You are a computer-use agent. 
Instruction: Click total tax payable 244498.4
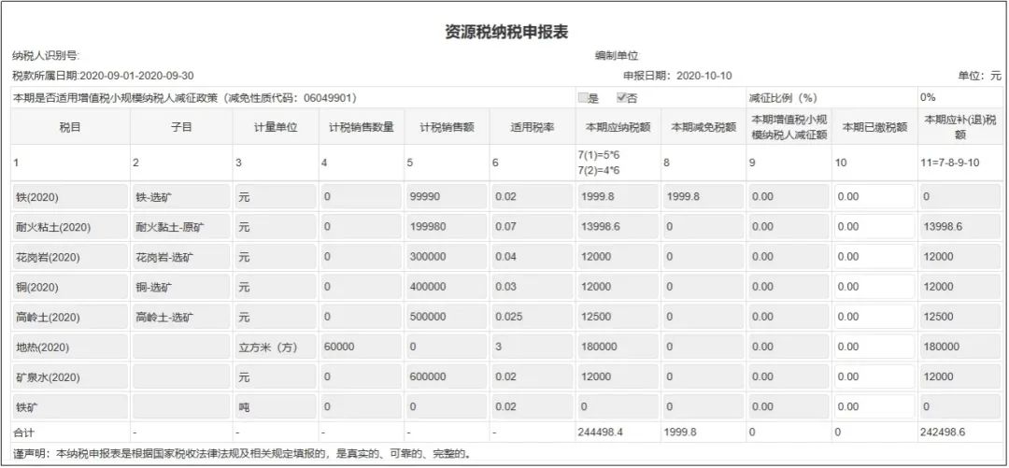click(x=601, y=433)
